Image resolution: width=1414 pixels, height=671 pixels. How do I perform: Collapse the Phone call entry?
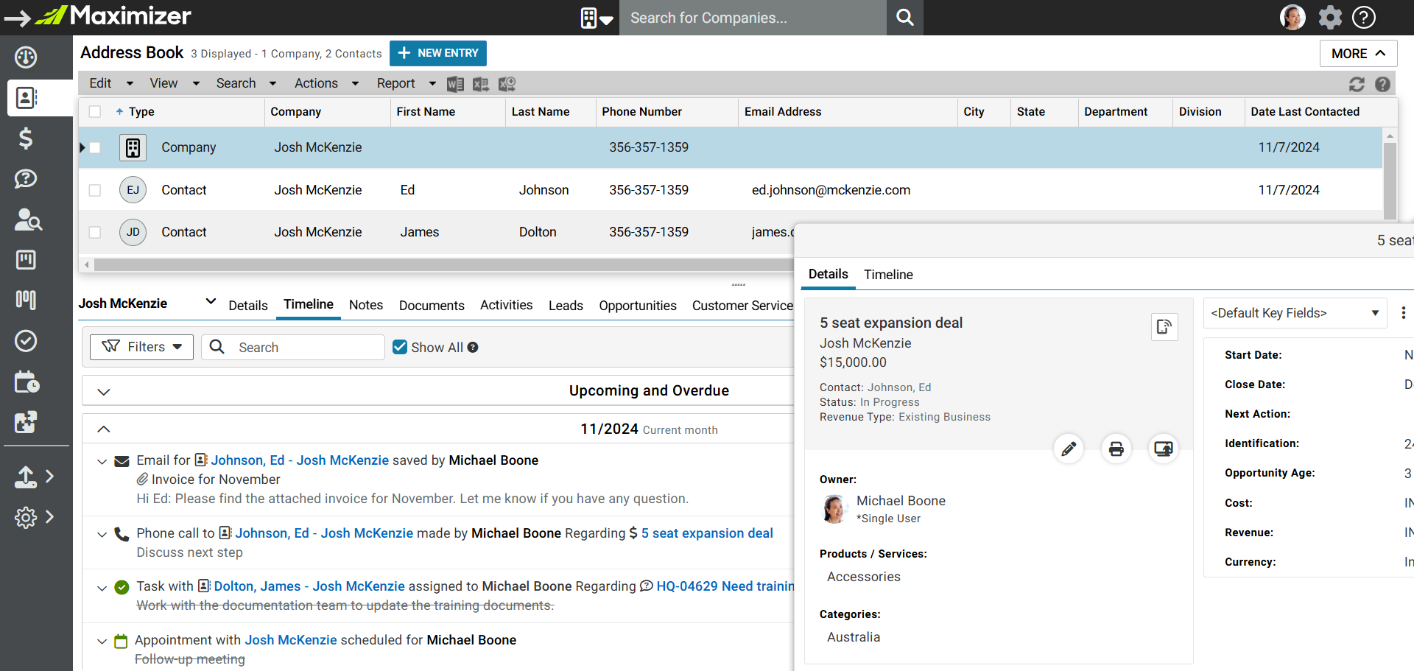pyautogui.click(x=102, y=535)
